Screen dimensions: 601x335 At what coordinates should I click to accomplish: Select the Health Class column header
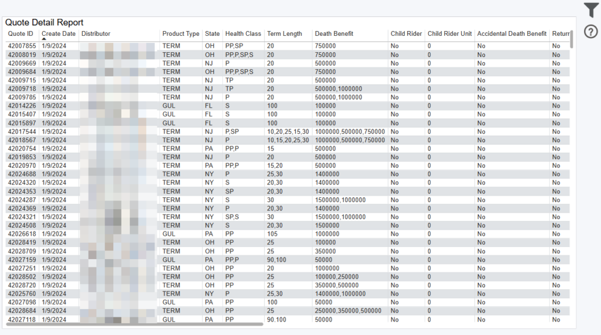point(243,33)
